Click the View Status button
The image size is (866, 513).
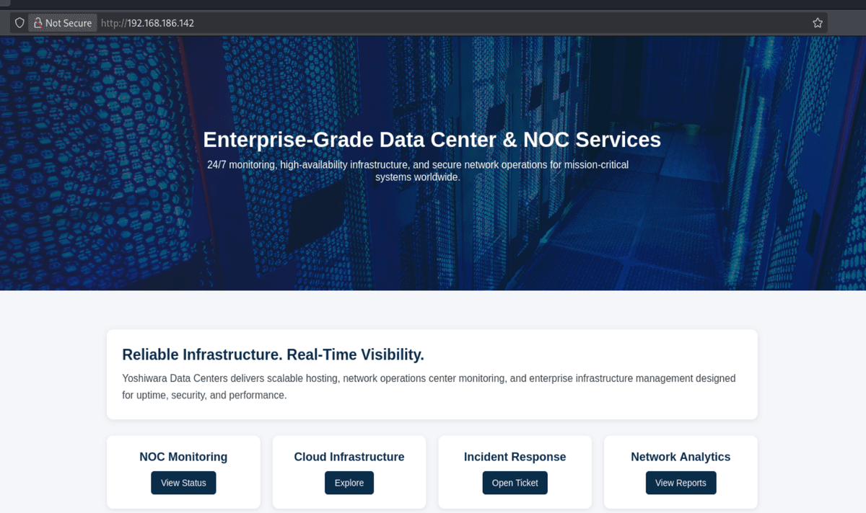183,483
